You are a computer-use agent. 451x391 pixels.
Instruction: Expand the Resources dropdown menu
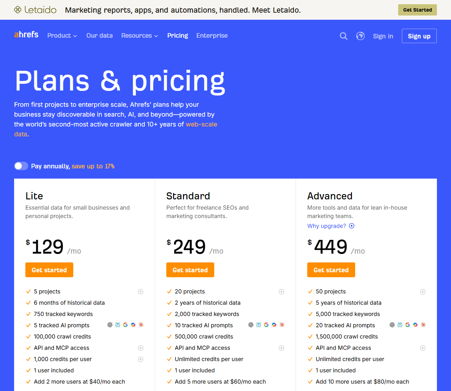coord(140,36)
